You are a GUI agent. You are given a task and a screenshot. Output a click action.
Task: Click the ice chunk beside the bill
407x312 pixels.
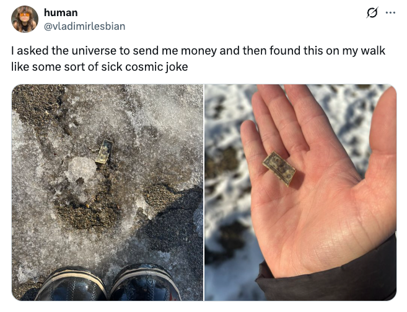click(x=80, y=167)
